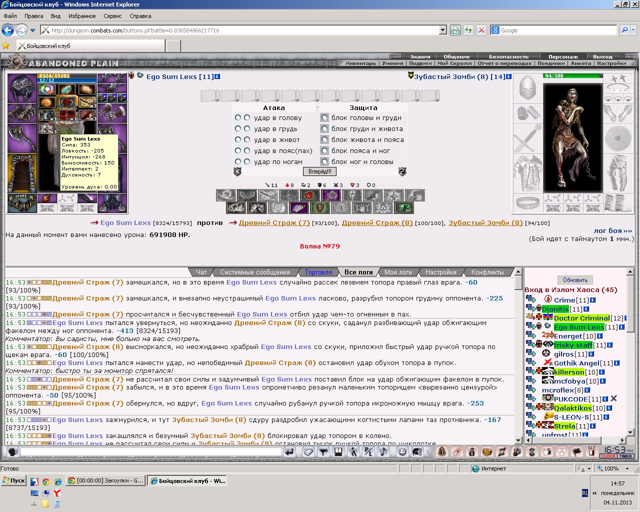
Task: Open the Избранное browser menu
Action: (82, 16)
